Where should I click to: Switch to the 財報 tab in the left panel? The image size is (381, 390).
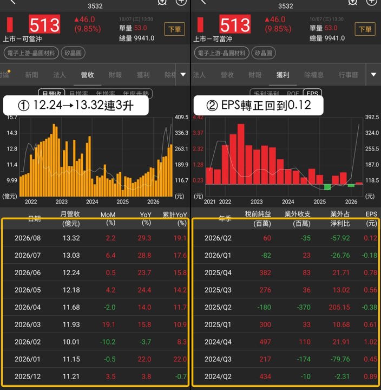pyautogui.click(x=115, y=75)
